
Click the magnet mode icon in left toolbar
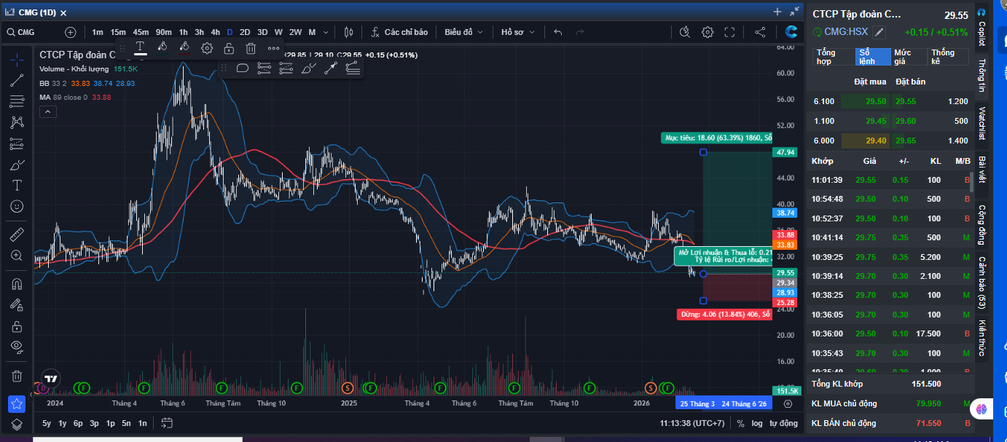pyautogui.click(x=17, y=284)
